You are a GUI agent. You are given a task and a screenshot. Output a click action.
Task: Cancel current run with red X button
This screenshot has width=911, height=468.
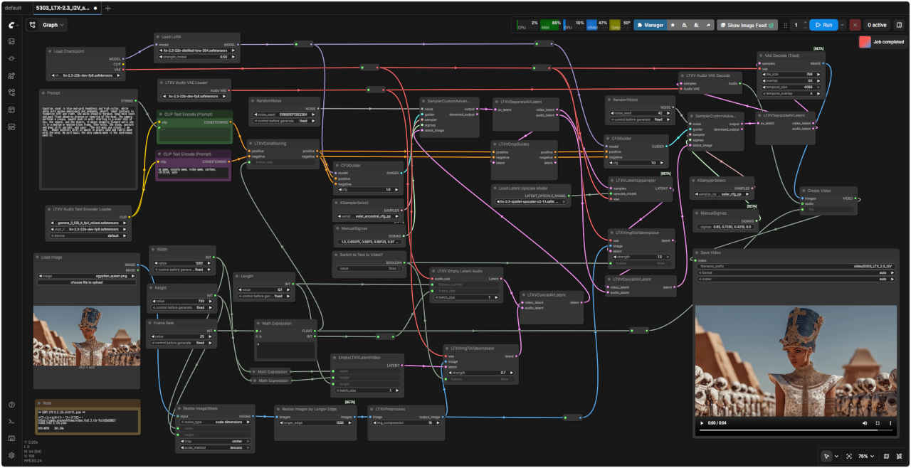pos(855,25)
